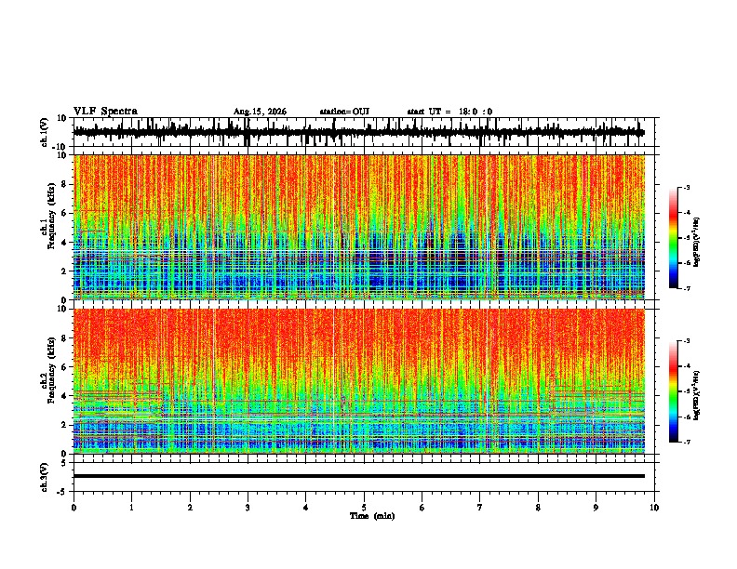Click the ch.1 spectrogram color scale bar

tap(673, 238)
